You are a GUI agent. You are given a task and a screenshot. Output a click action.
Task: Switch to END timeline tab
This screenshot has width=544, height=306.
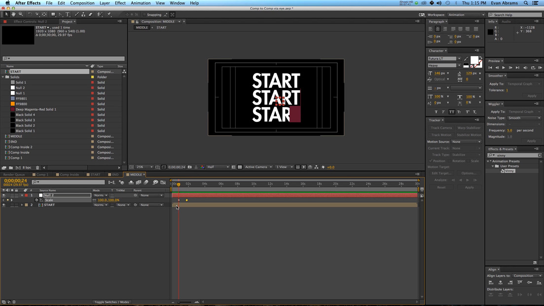[114, 175]
